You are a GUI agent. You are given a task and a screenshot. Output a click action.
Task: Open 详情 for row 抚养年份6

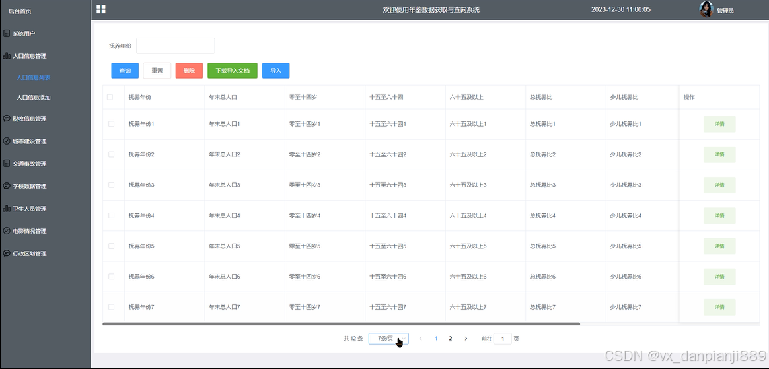pyautogui.click(x=719, y=277)
